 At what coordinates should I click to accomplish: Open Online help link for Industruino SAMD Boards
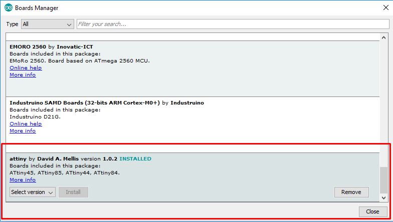[26, 124]
